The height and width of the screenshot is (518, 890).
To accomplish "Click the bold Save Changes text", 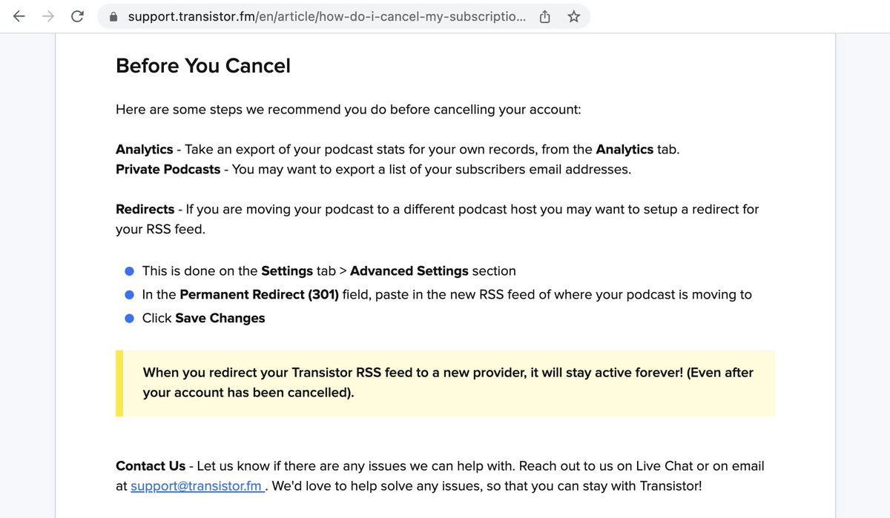I will [x=220, y=319].
